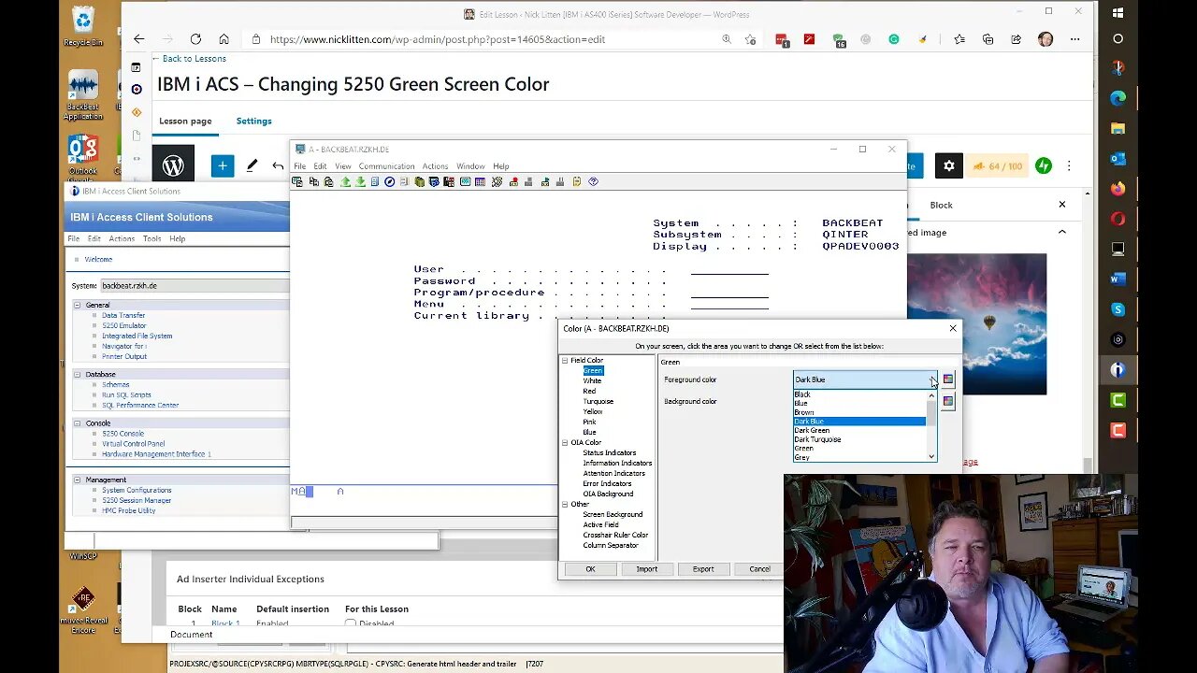Viewport: 1197px width, 673px height.
Task: Open the Communication menu in the emulator
Action: point(386,165)
